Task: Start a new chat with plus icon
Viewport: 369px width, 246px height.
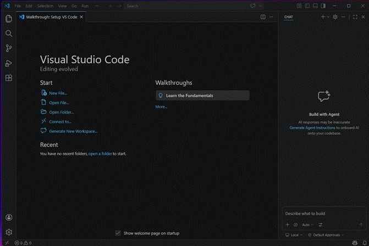Action: 323,17
